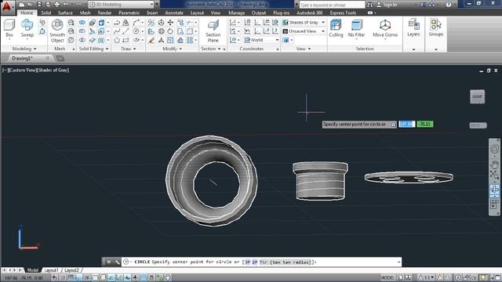Toggle the Culling selection option
Screen dimensions: 502x282
click(x=336, y=28)
